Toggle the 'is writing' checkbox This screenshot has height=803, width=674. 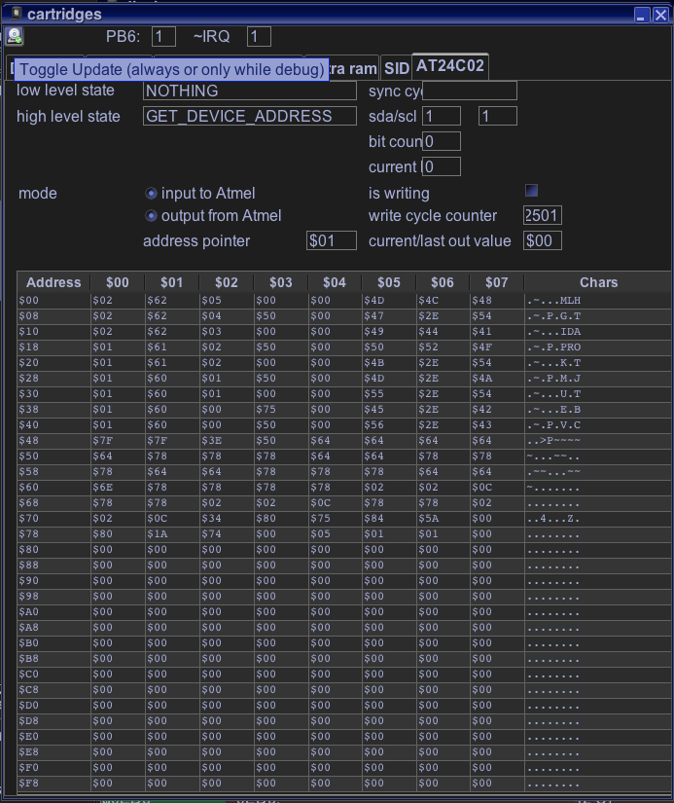click(x=531, y=191)
